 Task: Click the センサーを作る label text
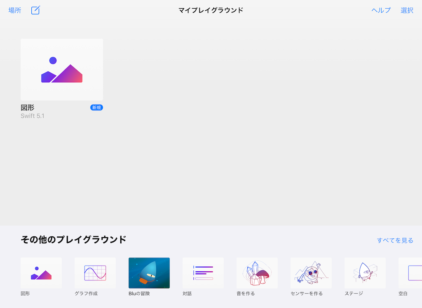(307, 294)
